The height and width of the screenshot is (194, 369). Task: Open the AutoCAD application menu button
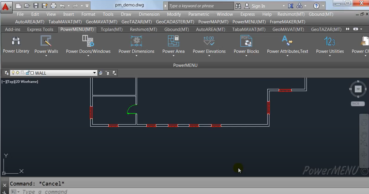click(6, 7)
